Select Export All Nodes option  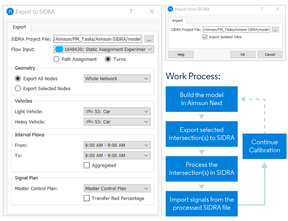[18, 79]
